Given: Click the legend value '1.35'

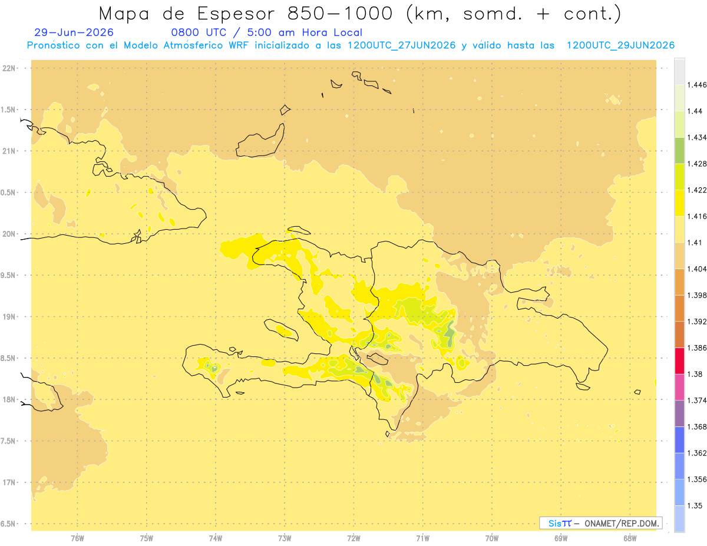Looking at the screenshot, I should click(x=695, y=505).
